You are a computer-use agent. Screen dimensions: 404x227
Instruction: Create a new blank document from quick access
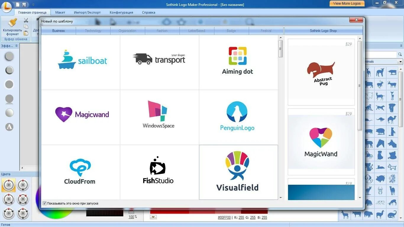click(18, 4)
